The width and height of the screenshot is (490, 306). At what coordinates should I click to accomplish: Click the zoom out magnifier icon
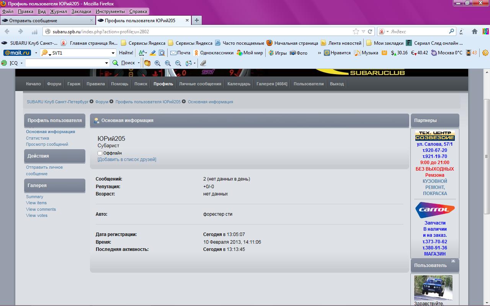[178, 63]
